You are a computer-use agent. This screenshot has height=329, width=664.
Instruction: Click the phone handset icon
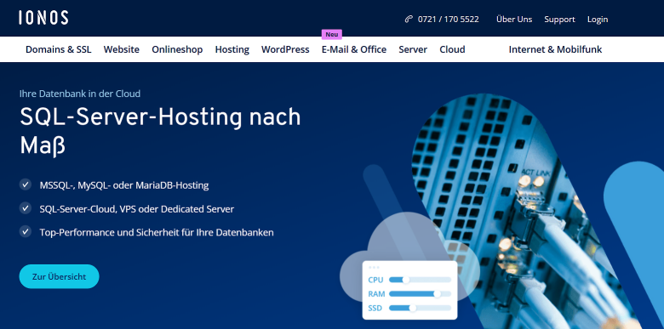409,19
